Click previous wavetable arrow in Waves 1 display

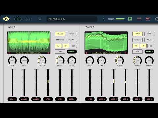[9, 53]
